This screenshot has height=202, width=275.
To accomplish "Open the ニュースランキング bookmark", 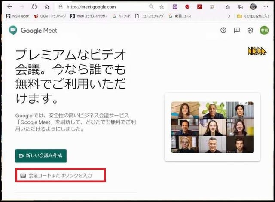I will 150,16.
